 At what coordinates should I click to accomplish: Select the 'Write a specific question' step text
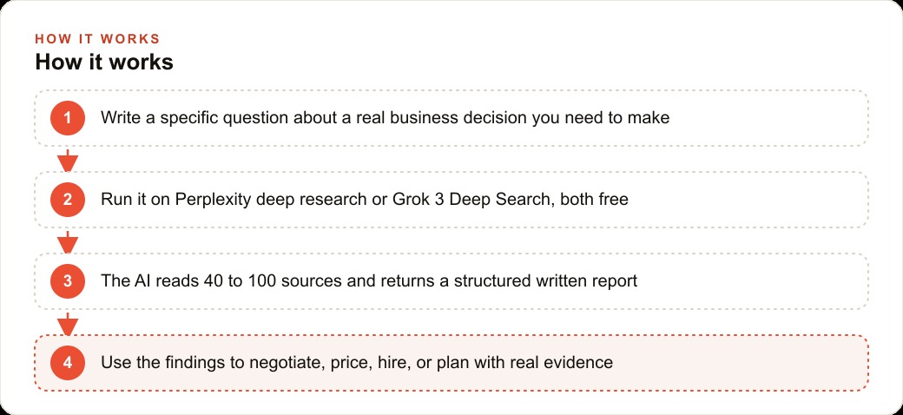(x=385, y=118)
